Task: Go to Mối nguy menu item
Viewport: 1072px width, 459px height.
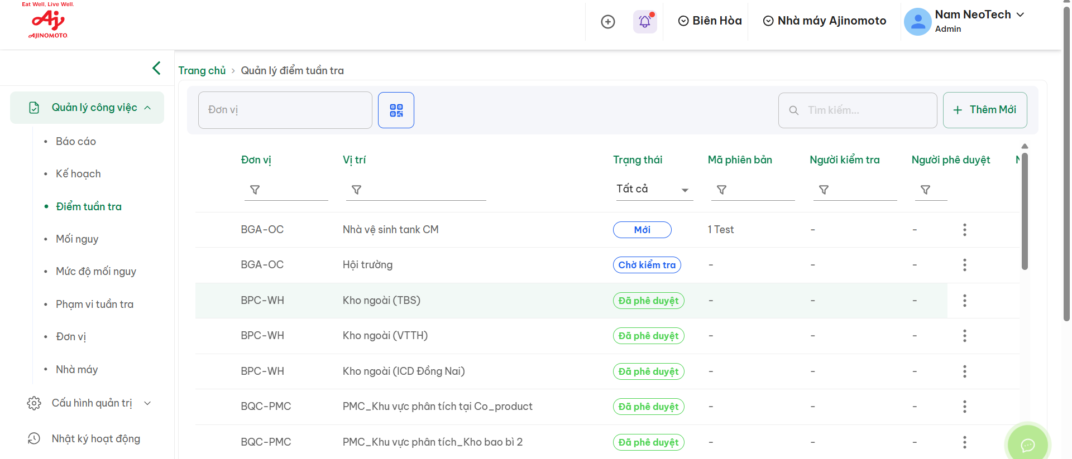Action: [77, 239]
